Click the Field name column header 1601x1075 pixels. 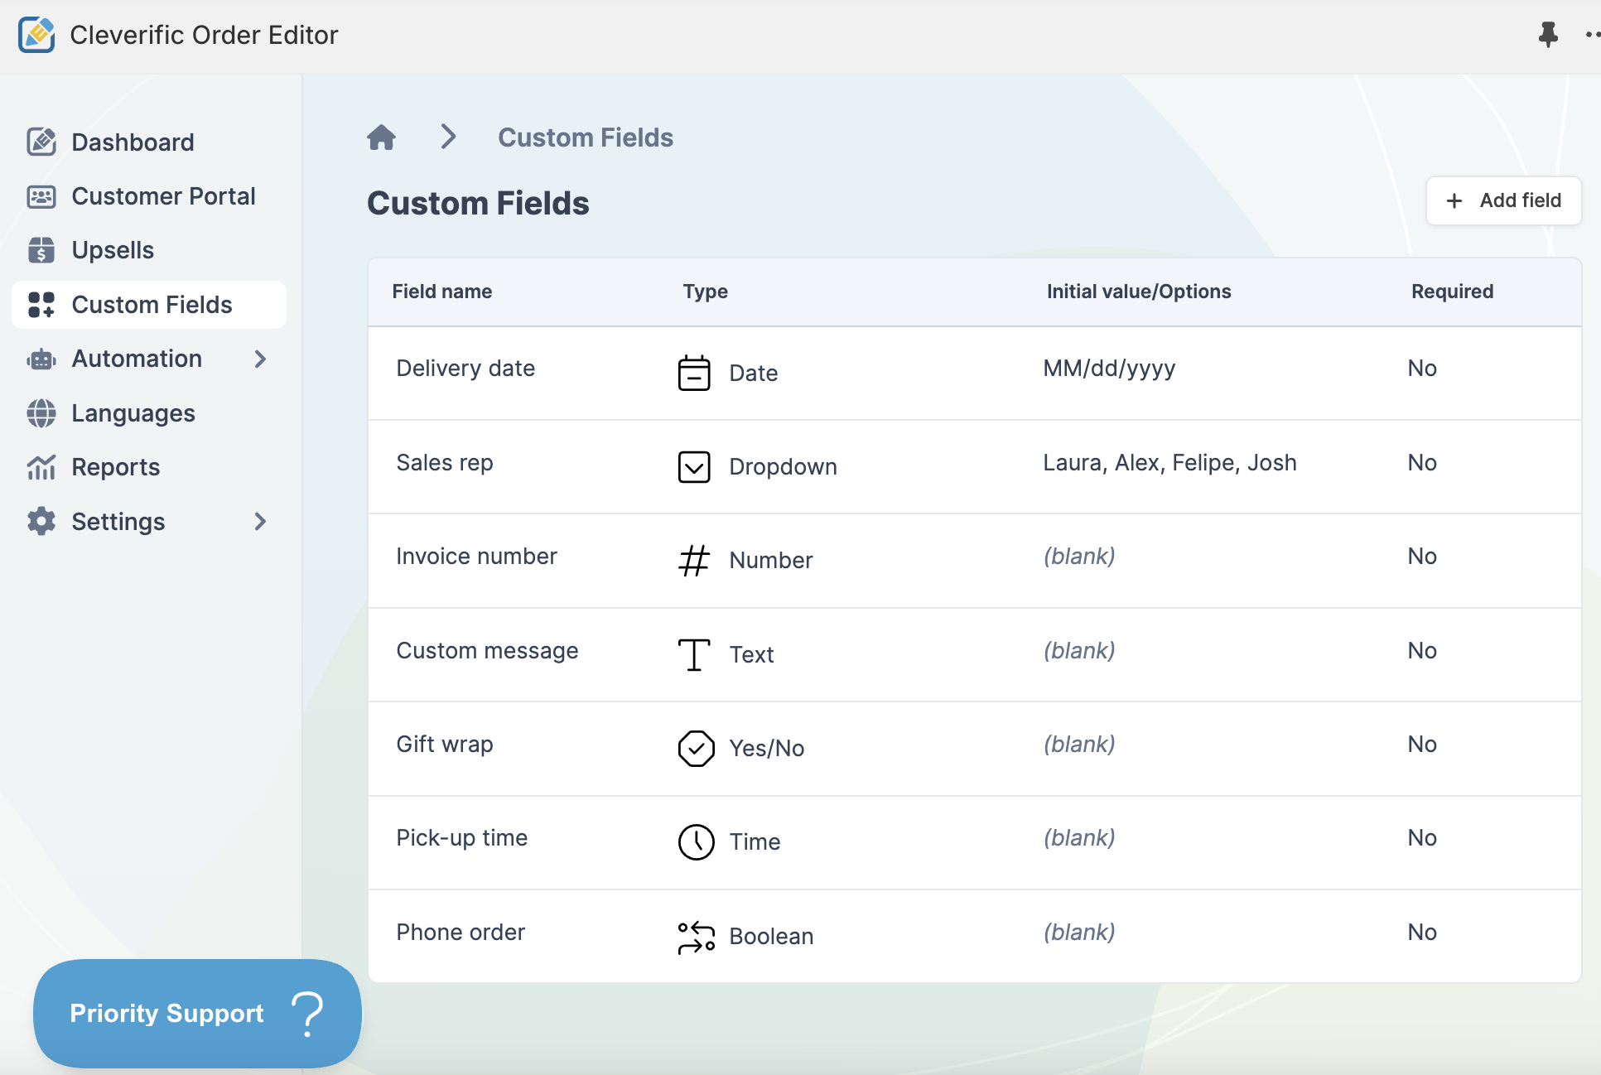point(442,292)
